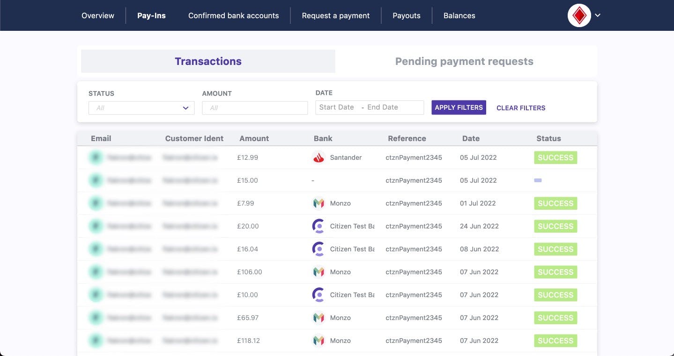This screenshot has height=356, width=674.
Task: Focus the Amount filter field
Action: (x=255, y=108)
